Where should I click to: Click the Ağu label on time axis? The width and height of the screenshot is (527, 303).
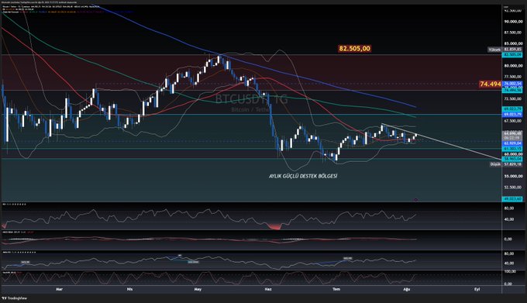click(407, 289)
